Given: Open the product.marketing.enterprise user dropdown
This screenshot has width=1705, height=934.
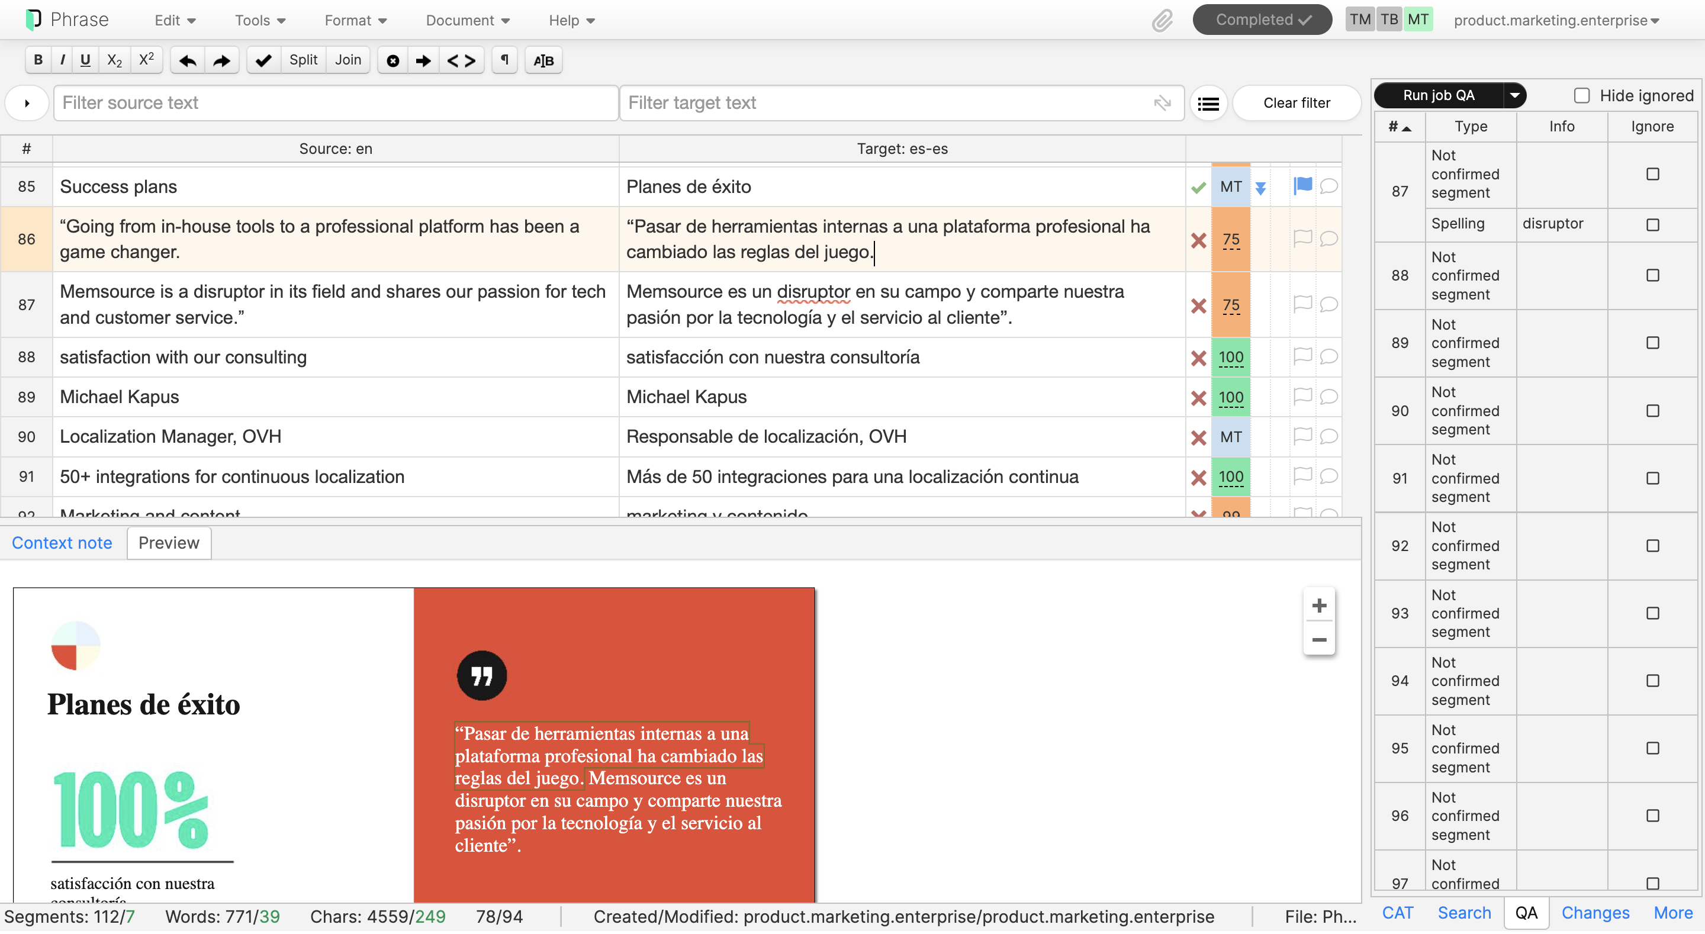Looking at the screenshot, I should click(x=1555, y=21).
